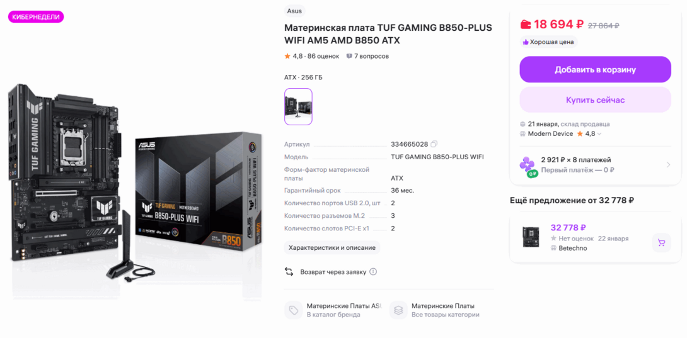Expand the Modern Device seller rating chevron
The width and height of the screenshot is (687, 338).
[x=599, y=134]
